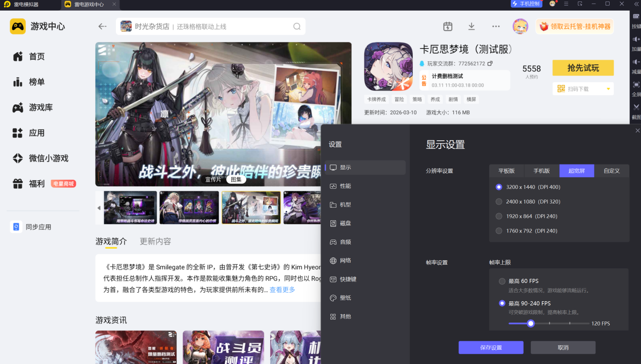Open 手机控制 in the title bar
Screen dimensions: 641x364
point(526,4)
